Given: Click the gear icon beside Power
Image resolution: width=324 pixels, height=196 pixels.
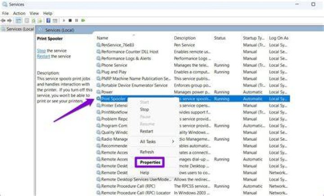Looking at the screenshot, I should click(99, 92).
